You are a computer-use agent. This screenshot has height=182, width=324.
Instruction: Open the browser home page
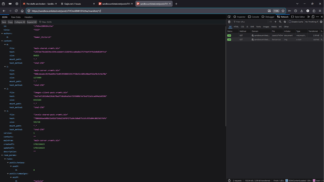(22, 11)
